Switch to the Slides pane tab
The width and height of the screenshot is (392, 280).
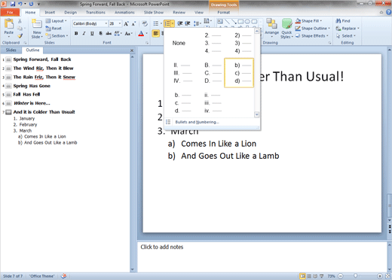(11, 50)
